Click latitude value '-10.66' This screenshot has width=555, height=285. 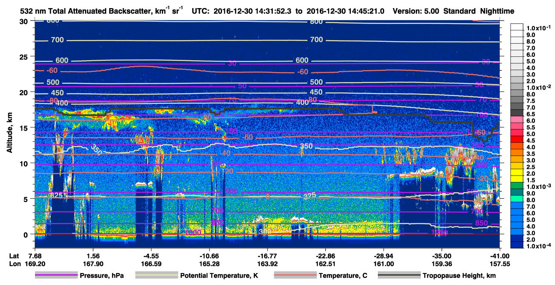tap(209, 256)
